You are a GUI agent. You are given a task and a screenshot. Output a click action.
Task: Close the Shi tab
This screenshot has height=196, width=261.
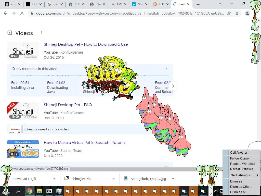[x=146, y=4]
